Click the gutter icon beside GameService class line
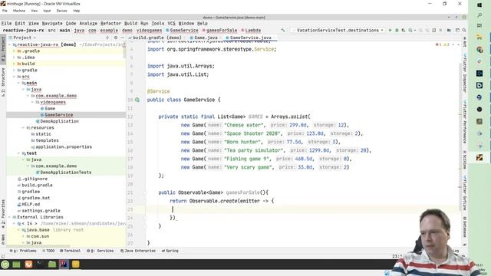Image resolution: width=491 pixels, height=276 pixels. click(x=137, y=100)
